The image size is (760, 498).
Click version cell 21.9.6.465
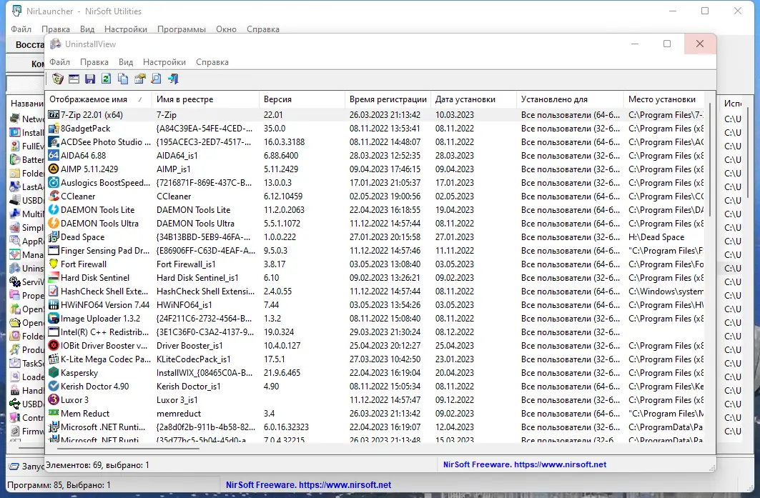pos(282,372)
